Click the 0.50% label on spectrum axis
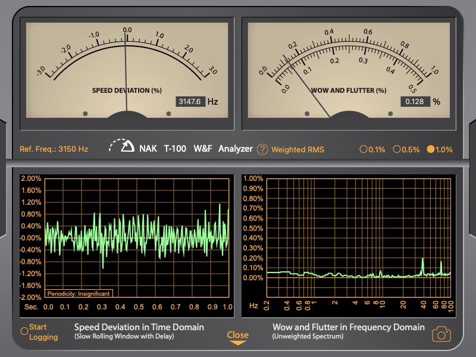 tap(253, 228)
